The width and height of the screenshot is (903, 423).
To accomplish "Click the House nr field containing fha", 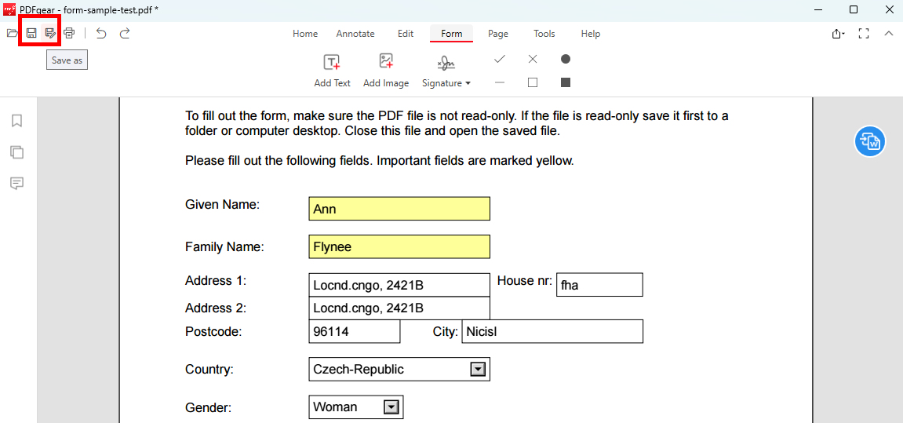I will coord(599,285).
